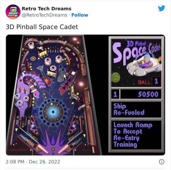The width and height of the screenshot is (171, 170).
Task: Click the Retro Tech Dreams display name
Action: 47,8
